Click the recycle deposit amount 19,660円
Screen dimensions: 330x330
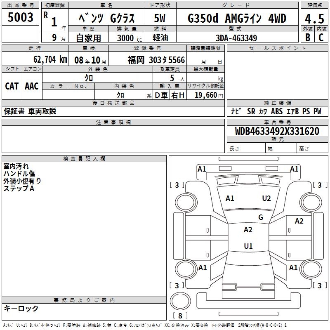(x=209, y=95)
